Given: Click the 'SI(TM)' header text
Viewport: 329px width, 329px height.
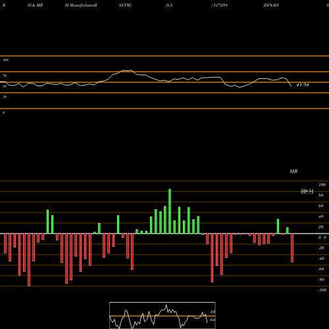Looking at the screenshot, I should (125, 5).
